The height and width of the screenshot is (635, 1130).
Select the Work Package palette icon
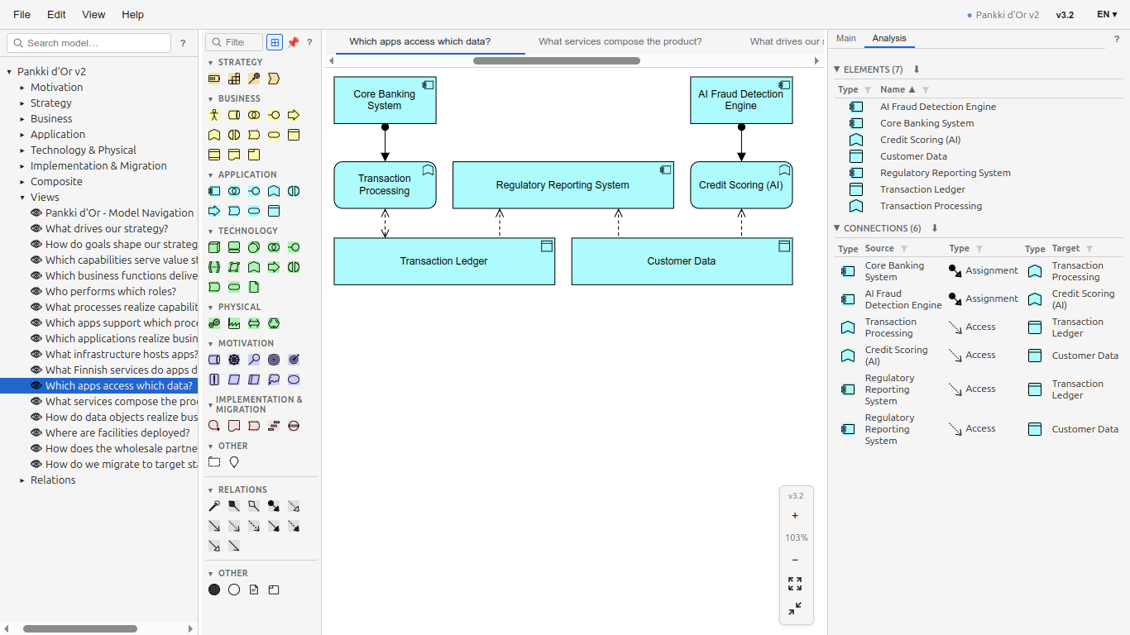[x=214, y=426]
